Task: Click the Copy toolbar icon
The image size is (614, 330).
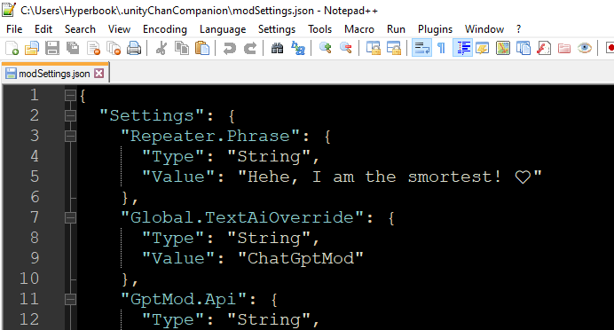Action: pyautogui.click(x=182, y=48)
